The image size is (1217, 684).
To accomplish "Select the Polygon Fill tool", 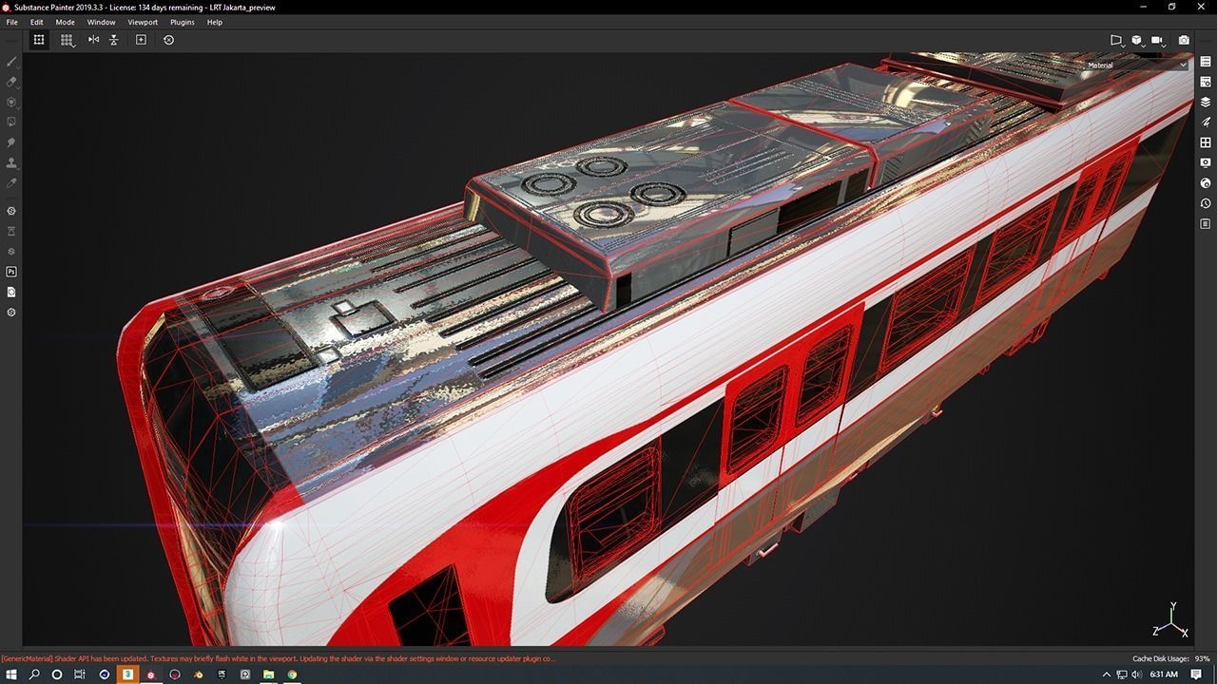I will tap(11, 122).
